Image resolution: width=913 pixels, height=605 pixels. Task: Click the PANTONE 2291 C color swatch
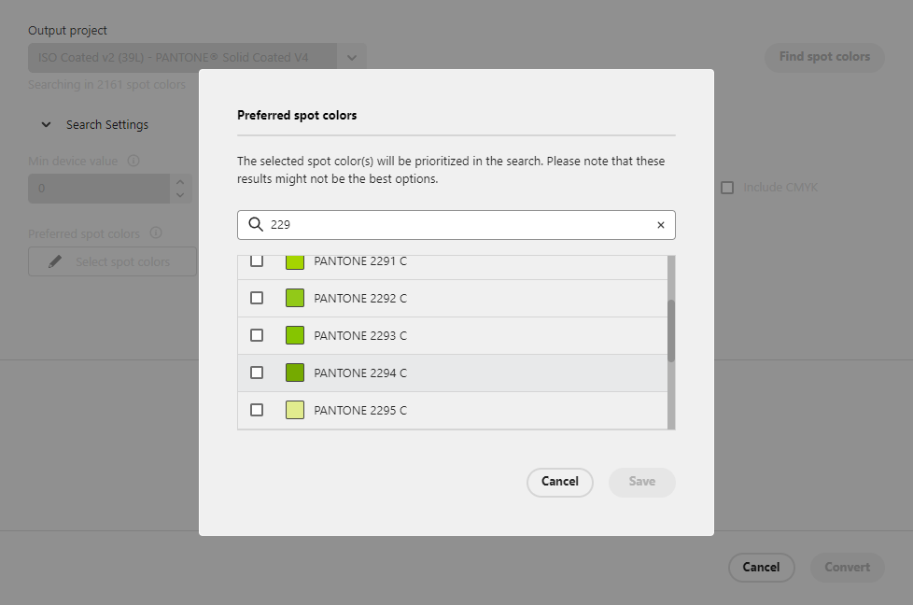[x=295, y=261]
